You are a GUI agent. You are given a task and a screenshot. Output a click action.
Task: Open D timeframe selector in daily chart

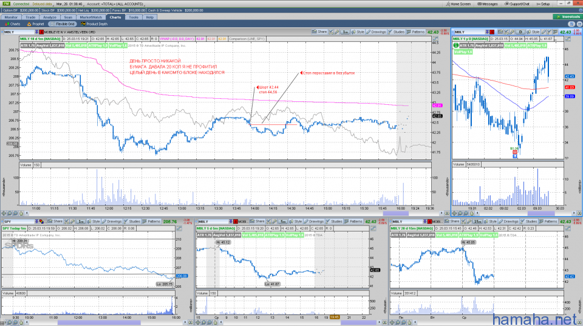521,32
